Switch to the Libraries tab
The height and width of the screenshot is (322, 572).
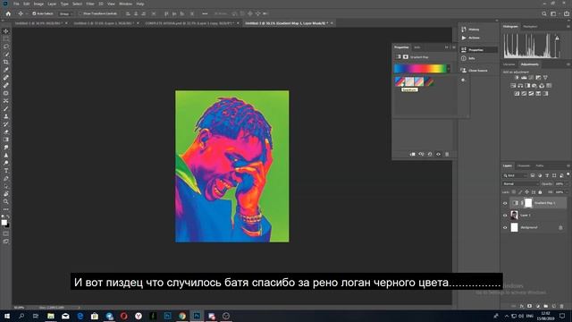pyautogui.click(x=509, y=64)
